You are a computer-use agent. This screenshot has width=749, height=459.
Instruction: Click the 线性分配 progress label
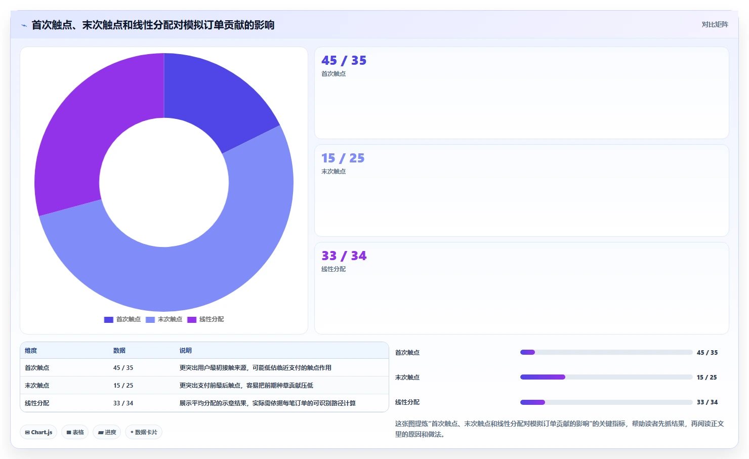tap(407, 402)
